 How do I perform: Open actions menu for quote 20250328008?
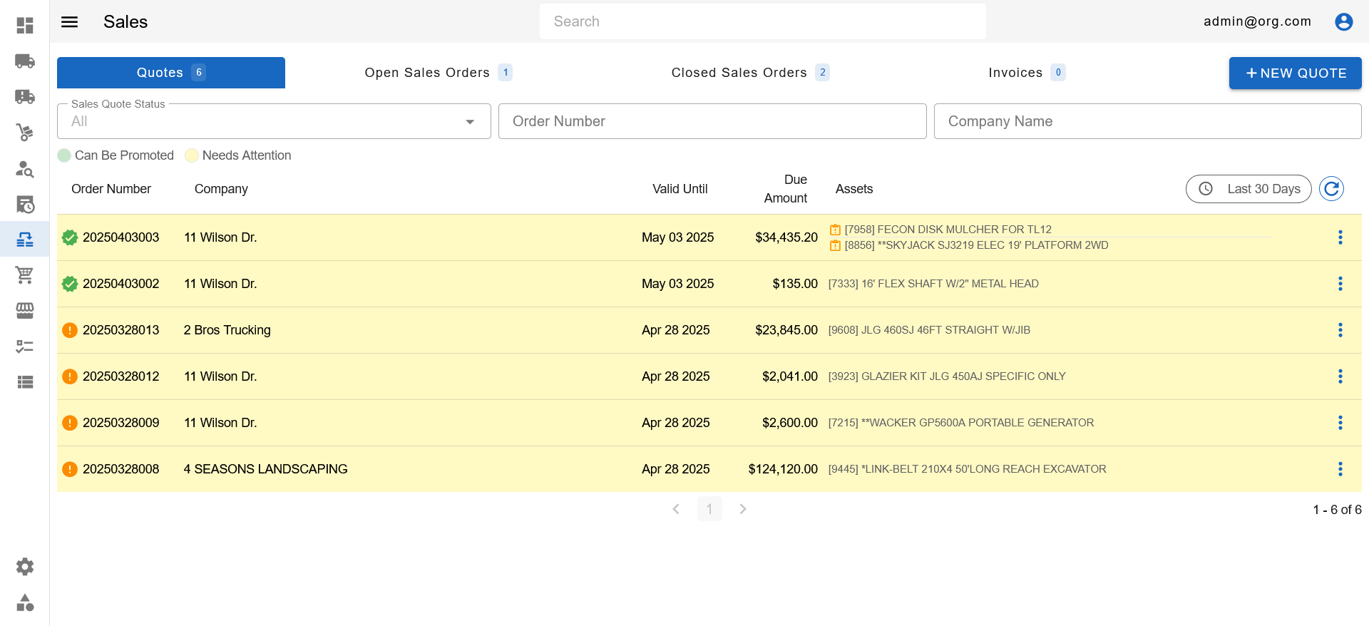pos(1340,469)
